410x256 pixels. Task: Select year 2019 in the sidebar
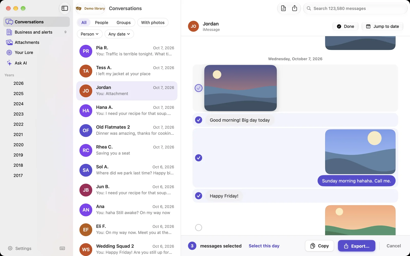click(x=18, y=155)
